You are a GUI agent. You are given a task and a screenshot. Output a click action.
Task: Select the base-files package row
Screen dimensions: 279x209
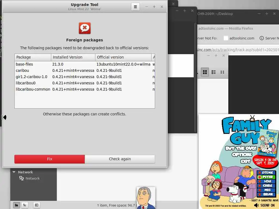point(85,64)
